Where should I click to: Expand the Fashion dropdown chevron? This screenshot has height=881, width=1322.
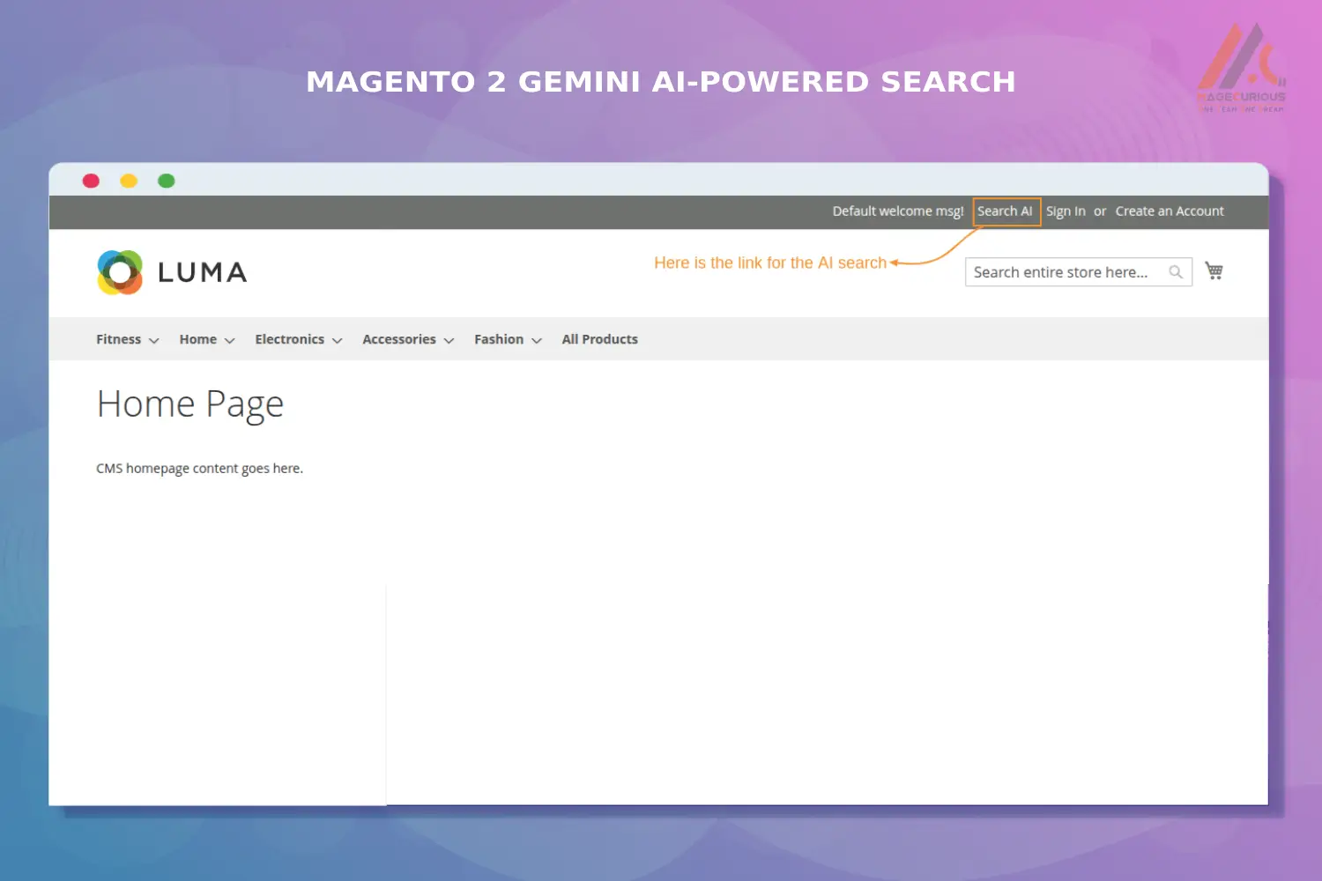(x=536, y=340)
